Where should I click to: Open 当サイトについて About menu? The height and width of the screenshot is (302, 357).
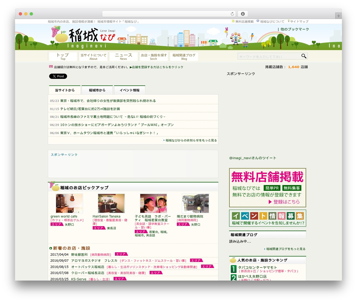point(93,57)
